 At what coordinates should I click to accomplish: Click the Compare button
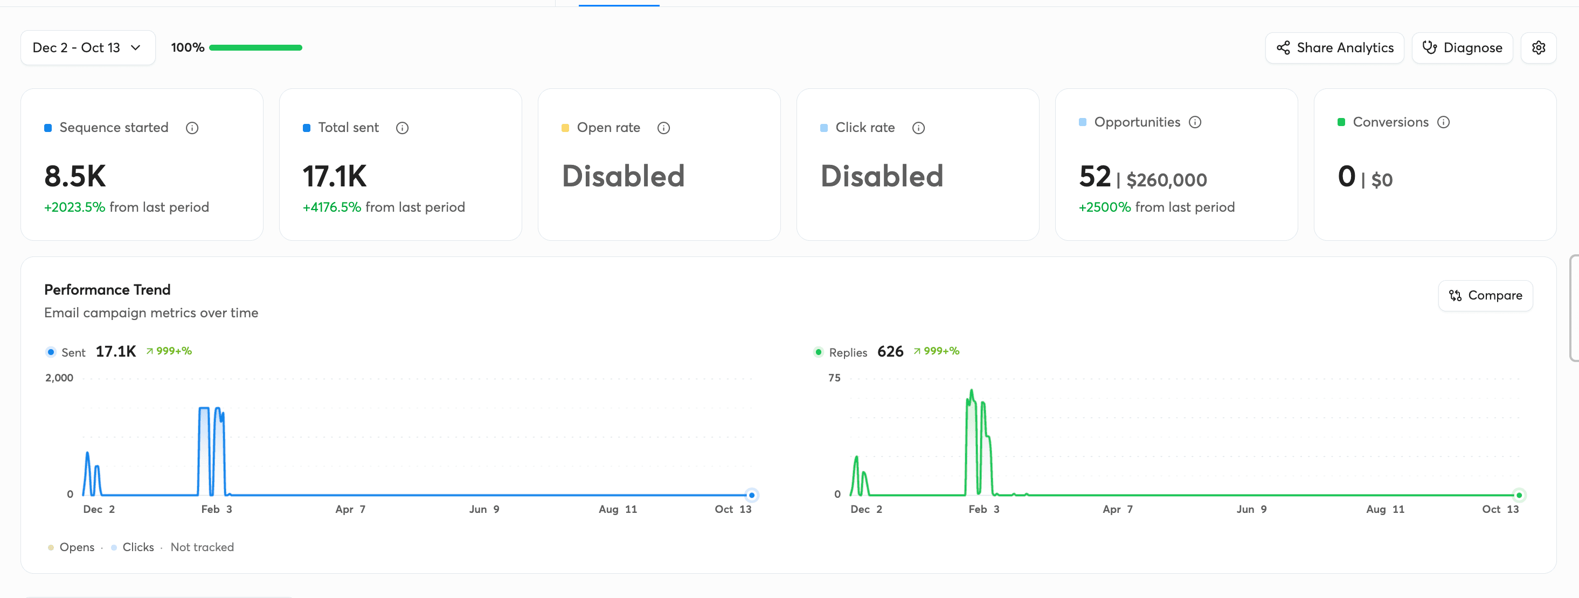pyautogui.click(x=1485, y=295)
